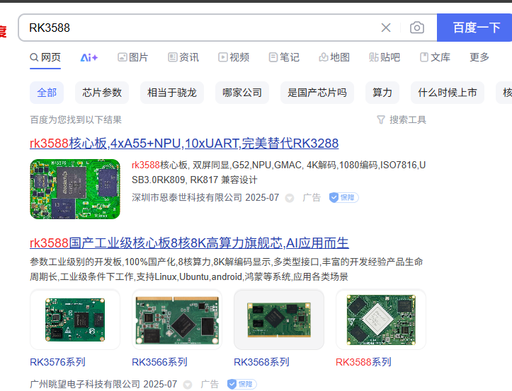This screenshot has width=512, height=391.
Task: Select the 什么时候上市 filter chip
Action: coord(448,93)
